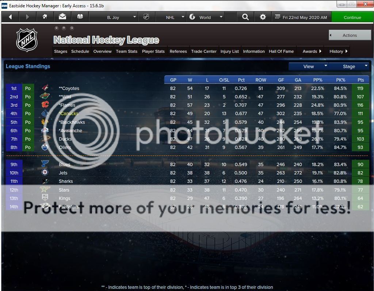Open the mail inbox icon
374x291 pixels.
coord(62,17)
